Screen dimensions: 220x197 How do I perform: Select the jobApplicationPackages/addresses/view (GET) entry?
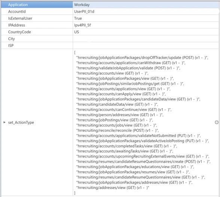[134, 182]
